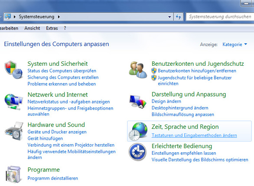Open the Erleichterte Bedienung icon
Viewport: 254px width, 186px height.
pyautogui.click(x=137, y=152)
